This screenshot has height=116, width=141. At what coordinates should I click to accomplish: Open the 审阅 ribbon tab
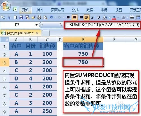[x=104, y=10]
